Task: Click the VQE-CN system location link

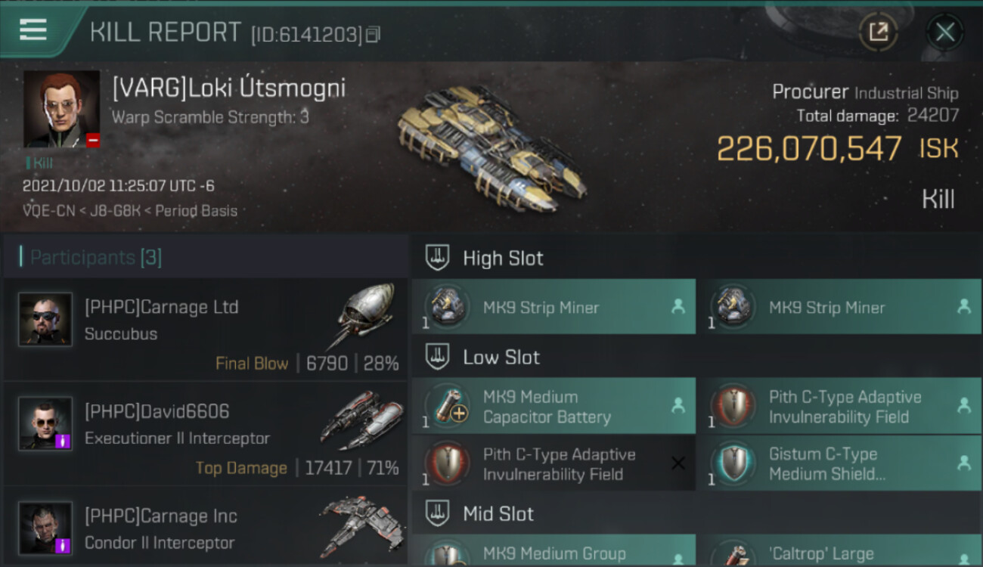Action: pyautogui.click(x=49, y=211)
